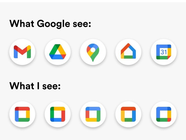Viewport: 186px width, 140px height.
Task: Choose the square icon below Maps pin
Action: click(x=93, y=114)
